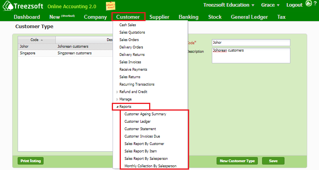Click the add user icon near Logout

click(309, 3)
